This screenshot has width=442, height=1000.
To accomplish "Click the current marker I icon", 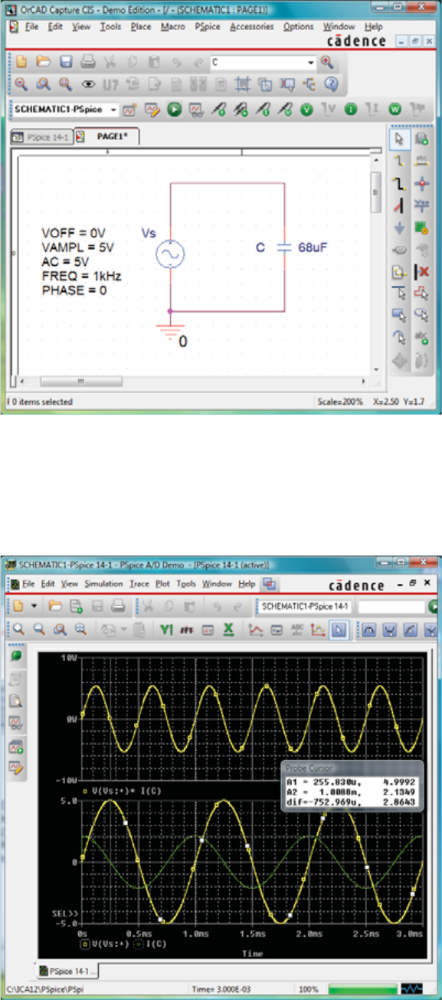I will (x=350, y=110).
